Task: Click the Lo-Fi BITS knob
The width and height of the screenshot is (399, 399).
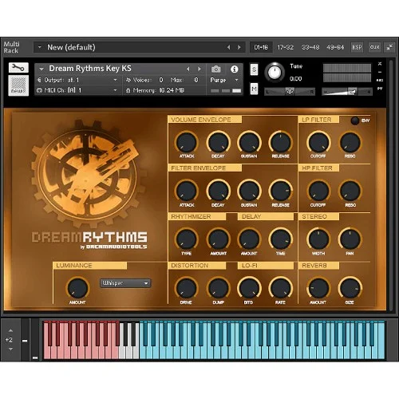Action: pos(249,288)
